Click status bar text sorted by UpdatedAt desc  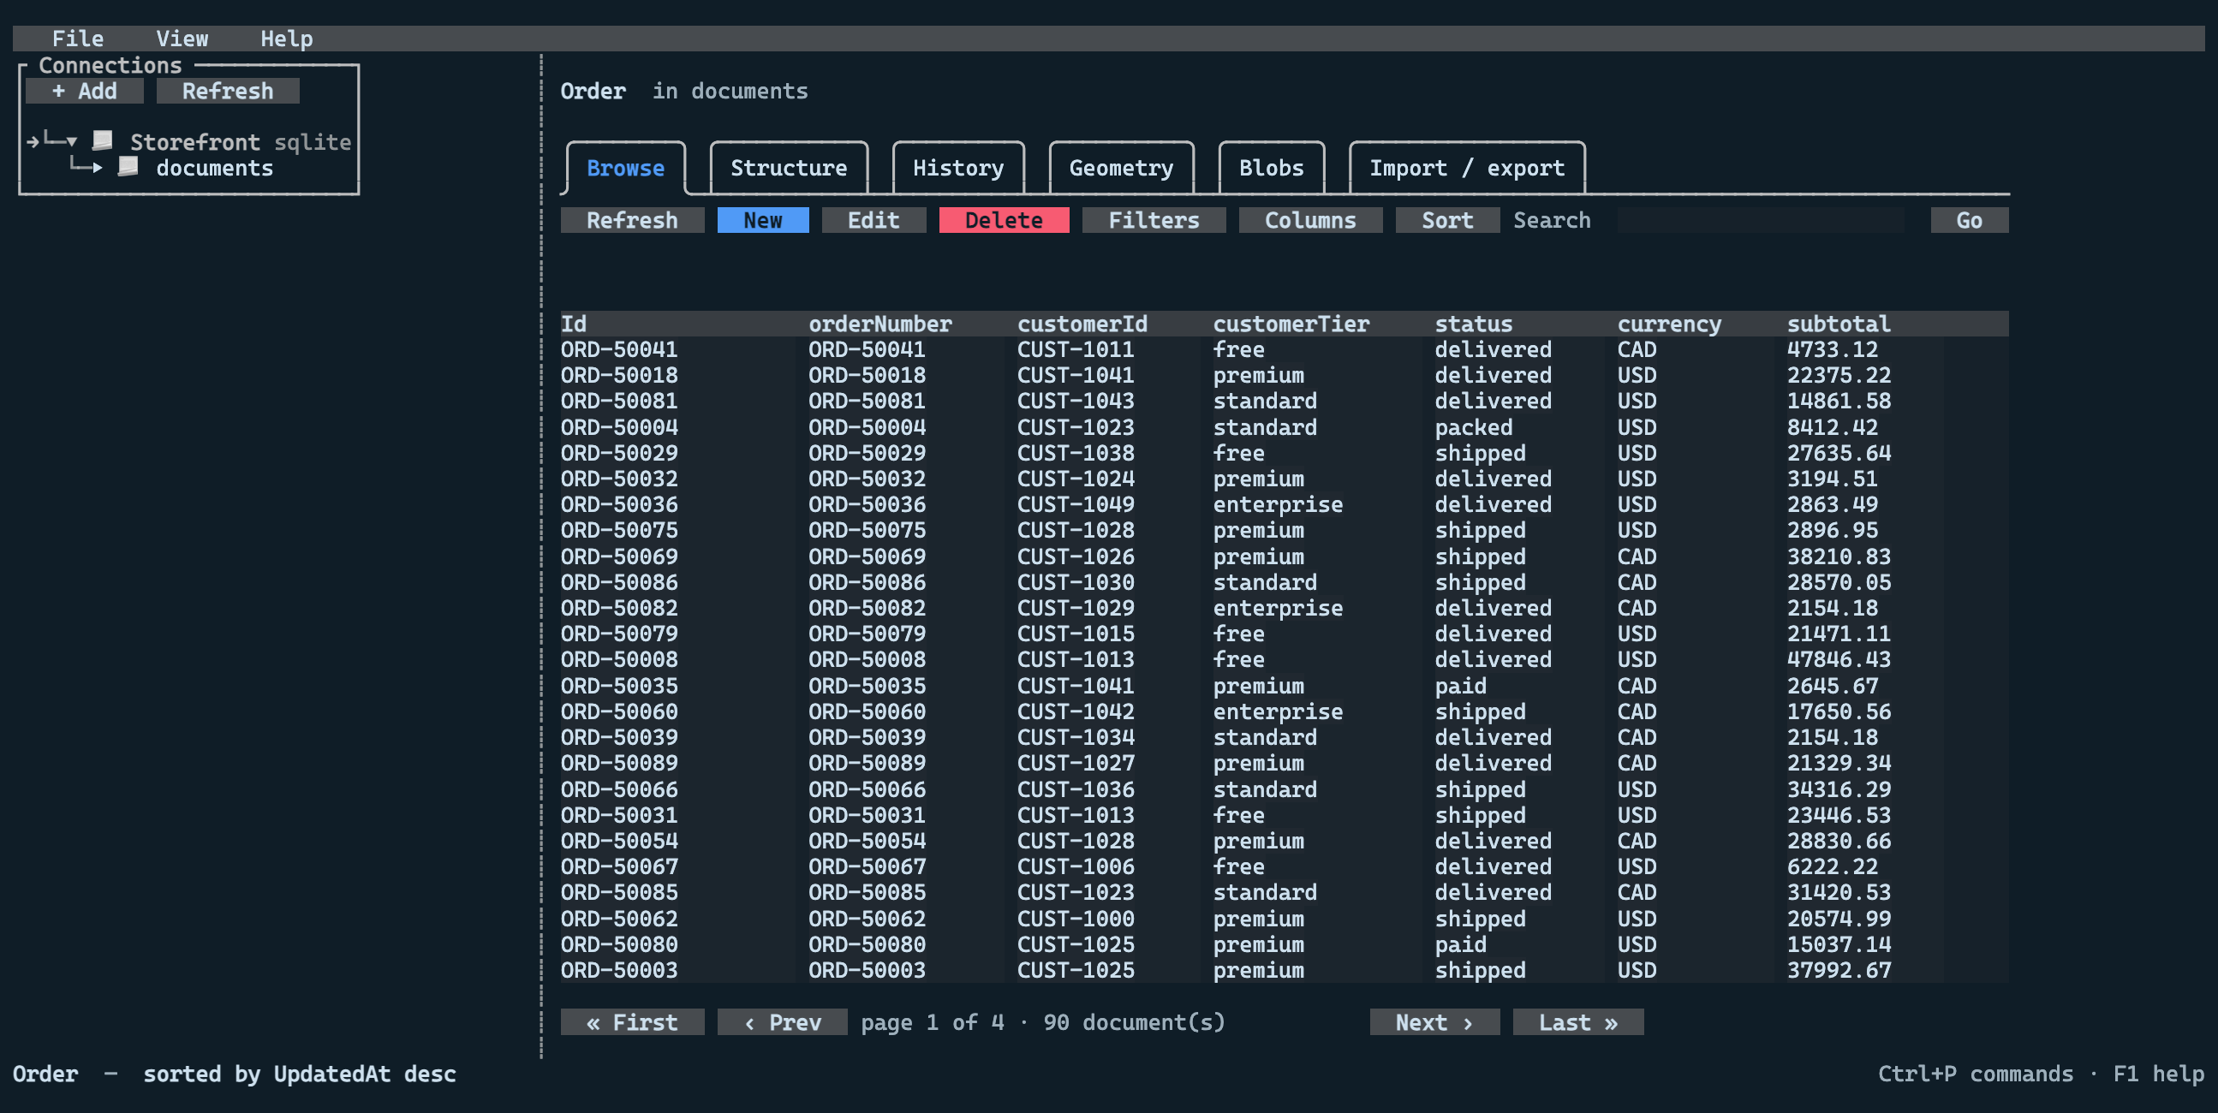tap(300, 1074)
